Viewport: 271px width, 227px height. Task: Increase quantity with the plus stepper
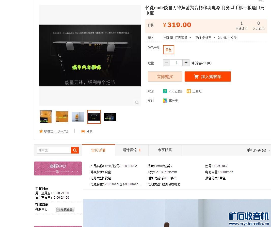click(x=186, y=63)
